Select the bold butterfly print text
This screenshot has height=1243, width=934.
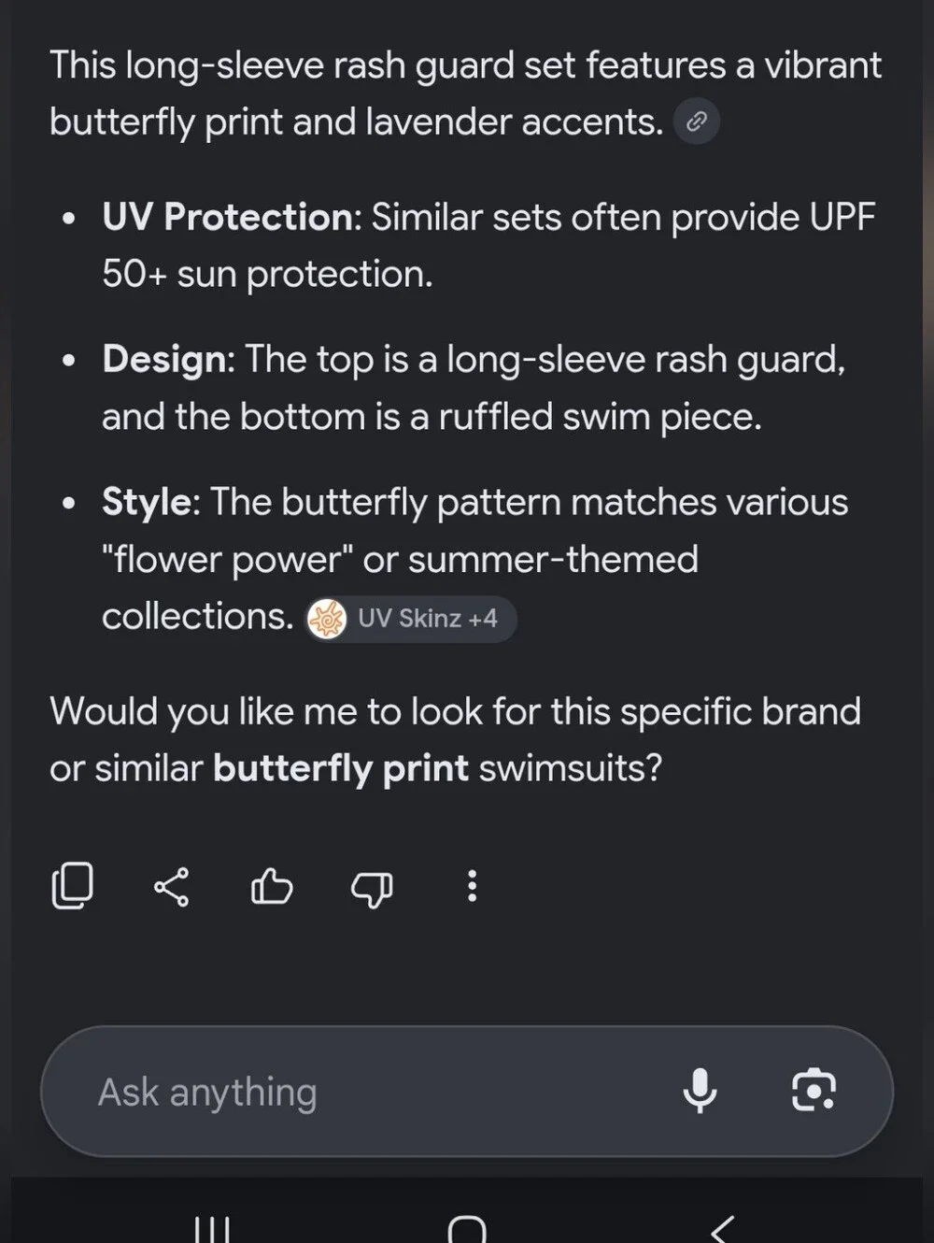341,768
